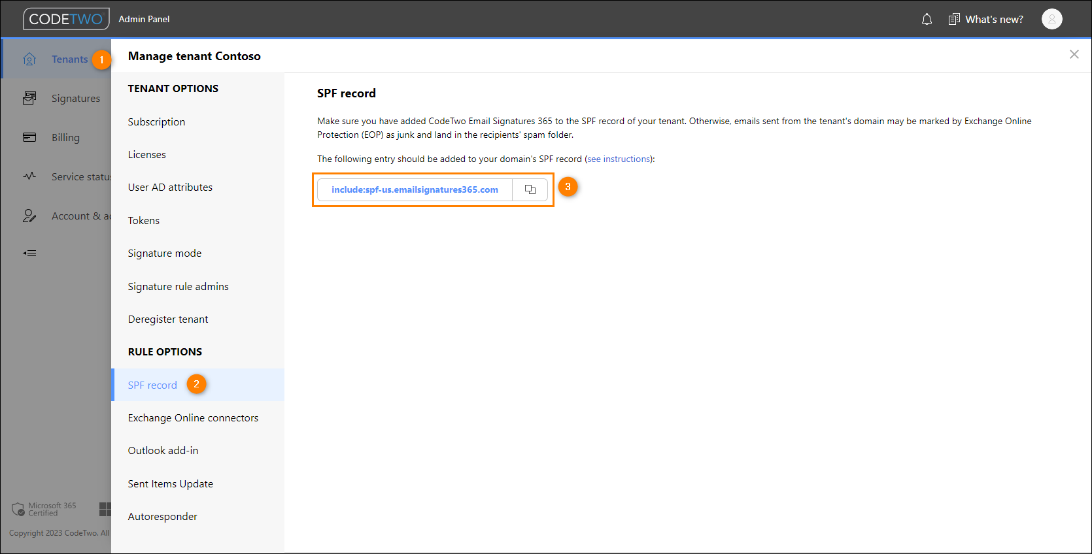Click the Account & admins icon

pos(29,216)
